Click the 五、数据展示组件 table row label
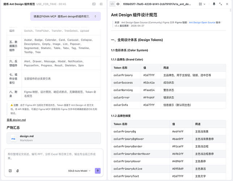Screen dimensions: 233x181 13,46
